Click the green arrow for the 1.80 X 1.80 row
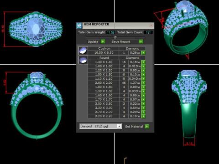Image resolution: width=219 pixels, height=164 pixels. pos(143,87)
